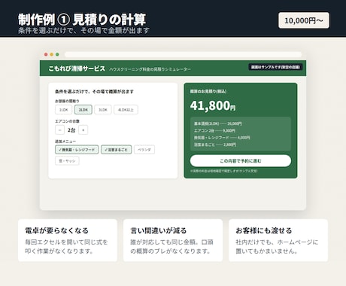This screenshot has width=346, height=286.
Task: Select the 3LDK room layout option
Action: point(103,110)
